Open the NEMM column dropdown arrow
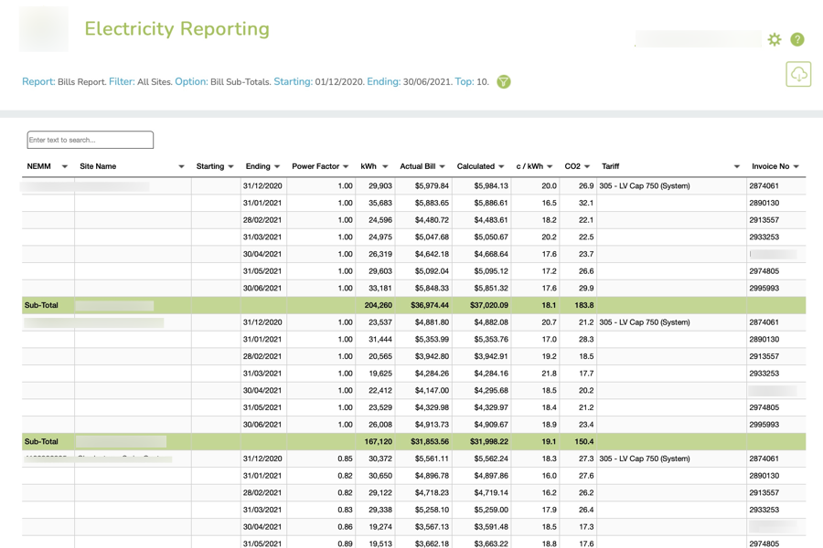Image resolution: width=823 pixels, height=548 pixels. click(x=65, y=167)
